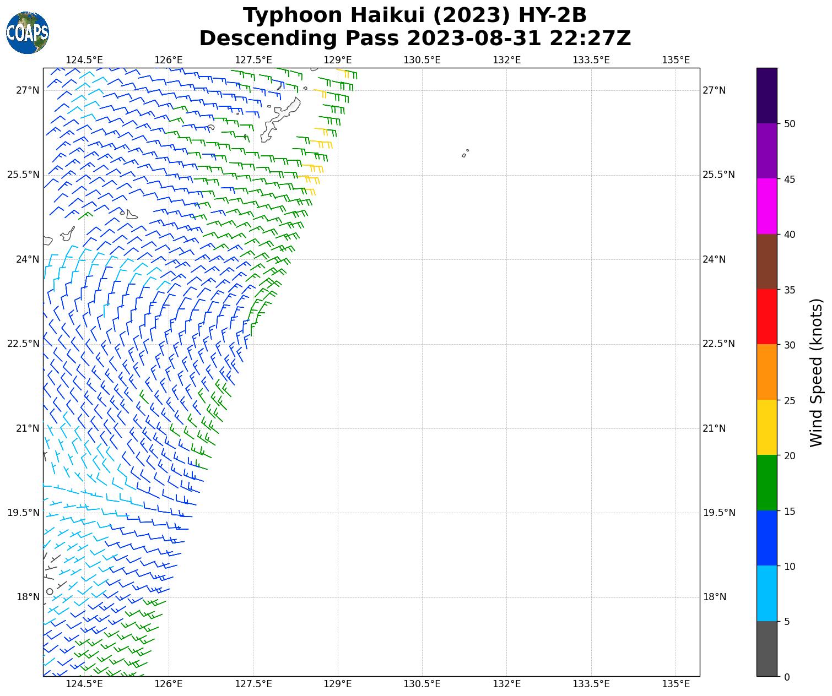Viewport: 832px width, 696px height.
Task: Select the yellow 20–25 knot colorbar segment
Action: pos(766,427)
